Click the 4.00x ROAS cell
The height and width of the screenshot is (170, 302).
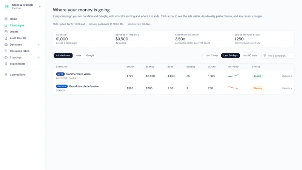click(171, 76)
